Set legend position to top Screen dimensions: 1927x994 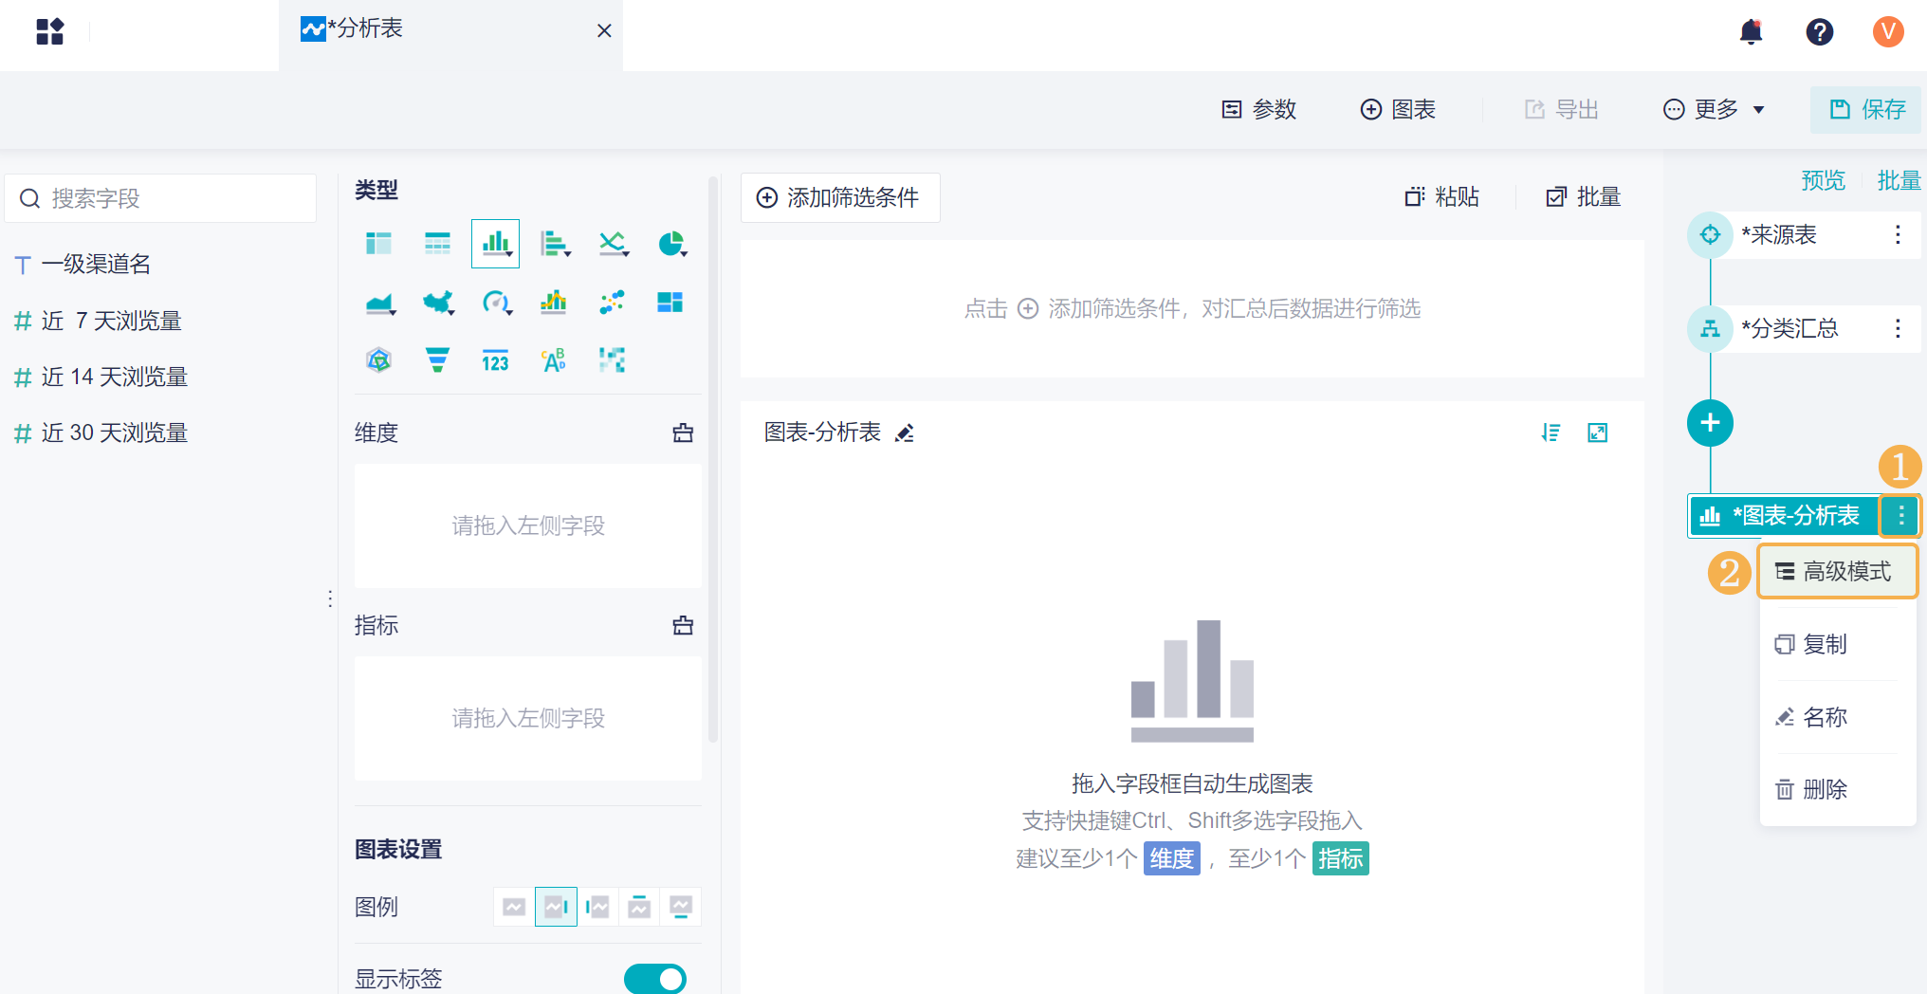639,908
